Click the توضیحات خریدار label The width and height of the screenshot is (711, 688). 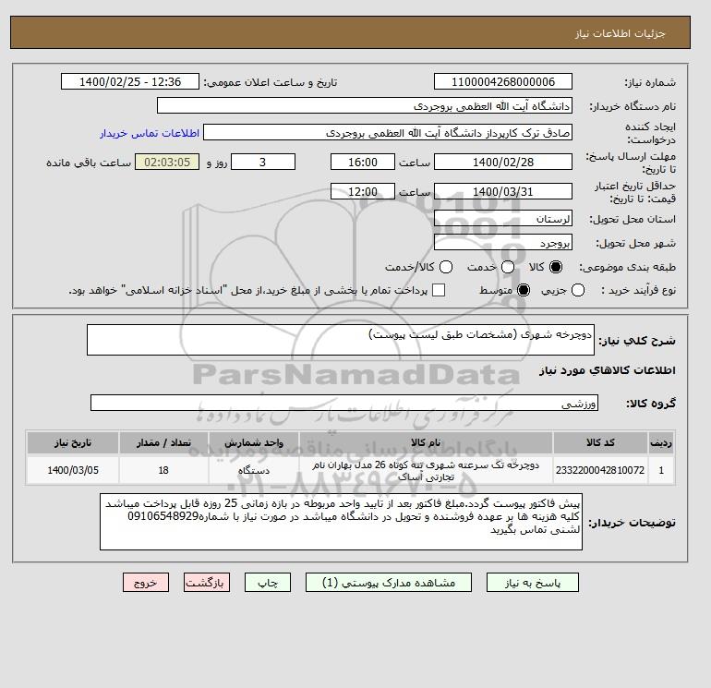click(633, 523)
